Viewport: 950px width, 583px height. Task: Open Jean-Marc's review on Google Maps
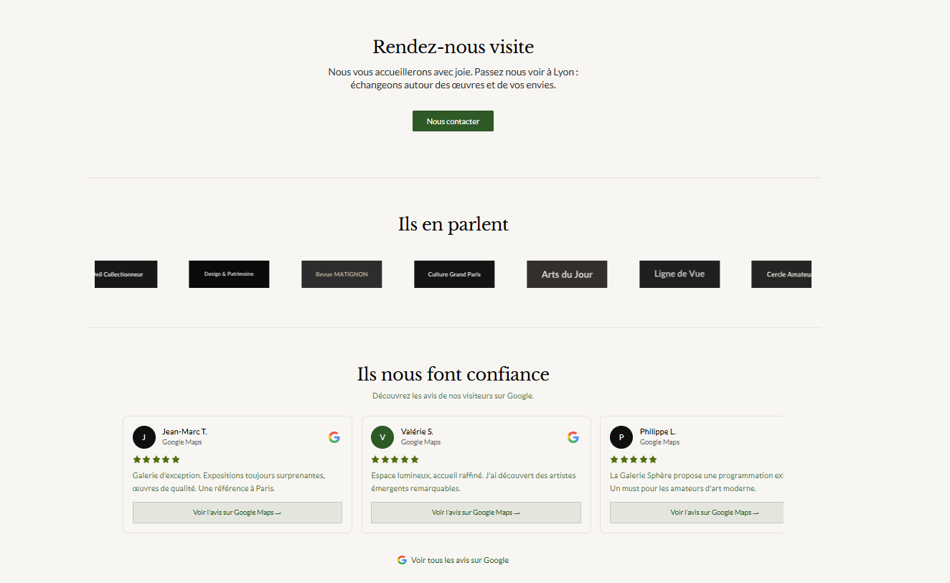coord(237,513)
